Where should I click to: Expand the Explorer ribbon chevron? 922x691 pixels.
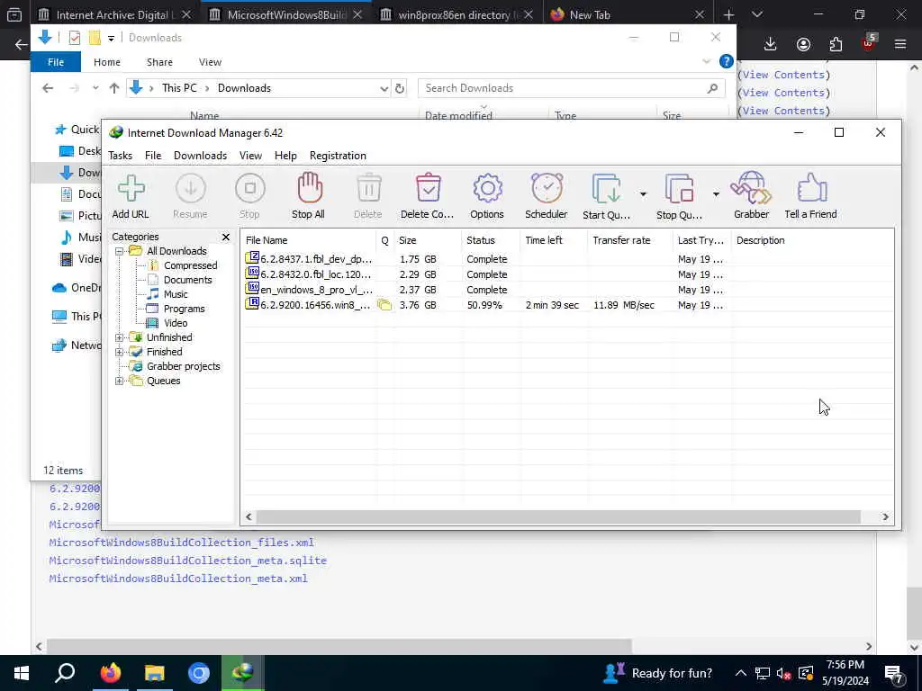(706, 62)
